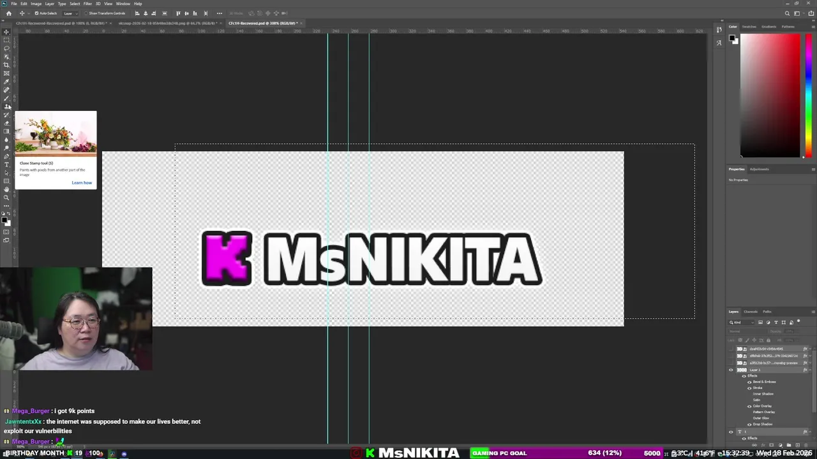Select the Frame tool

coord(6,73)
